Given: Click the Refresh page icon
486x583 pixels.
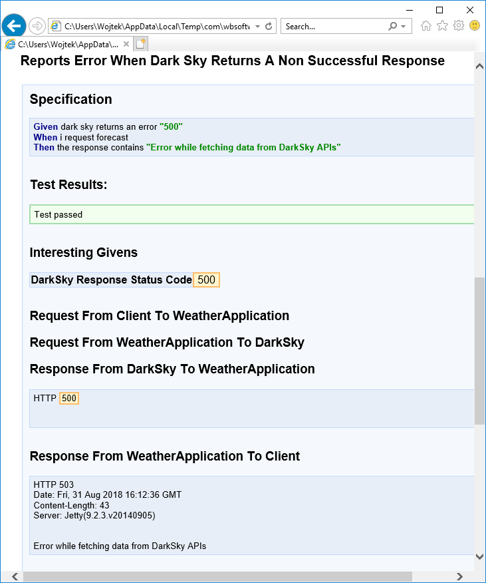Looking at the screenshot, I should (x=269, y=27).
